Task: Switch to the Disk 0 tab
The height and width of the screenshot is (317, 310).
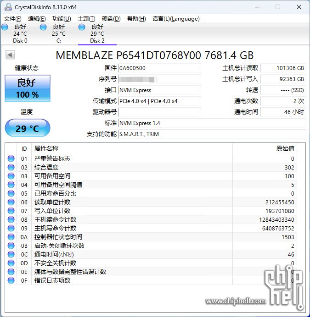Action: pos(20,33)
